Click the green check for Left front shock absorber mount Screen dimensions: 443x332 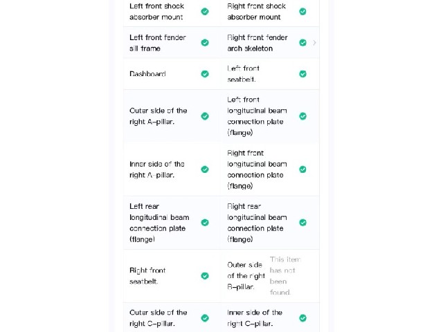[x=205, y=12]
